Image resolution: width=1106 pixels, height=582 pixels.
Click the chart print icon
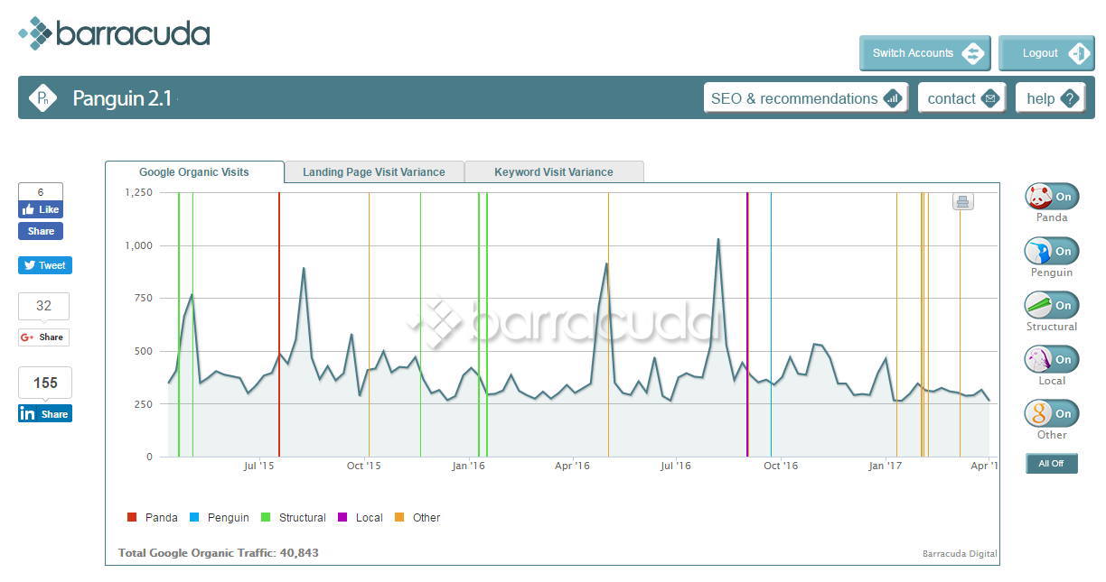(962, 201)
